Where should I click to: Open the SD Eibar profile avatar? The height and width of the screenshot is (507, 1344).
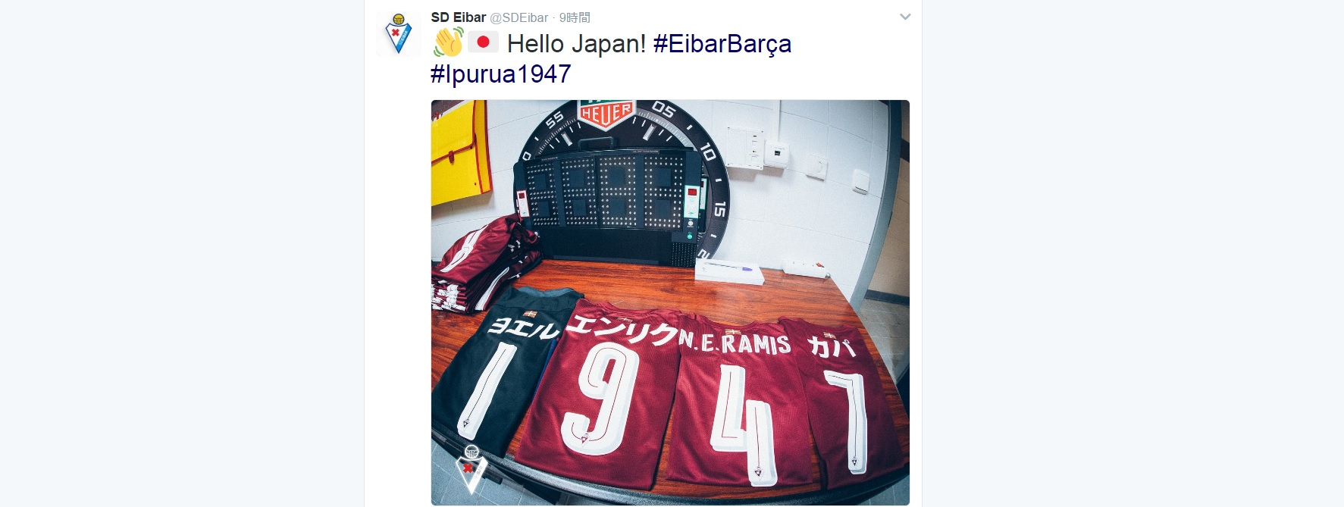(399, 34)
